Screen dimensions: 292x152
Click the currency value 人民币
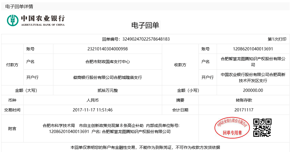point(93,100)
